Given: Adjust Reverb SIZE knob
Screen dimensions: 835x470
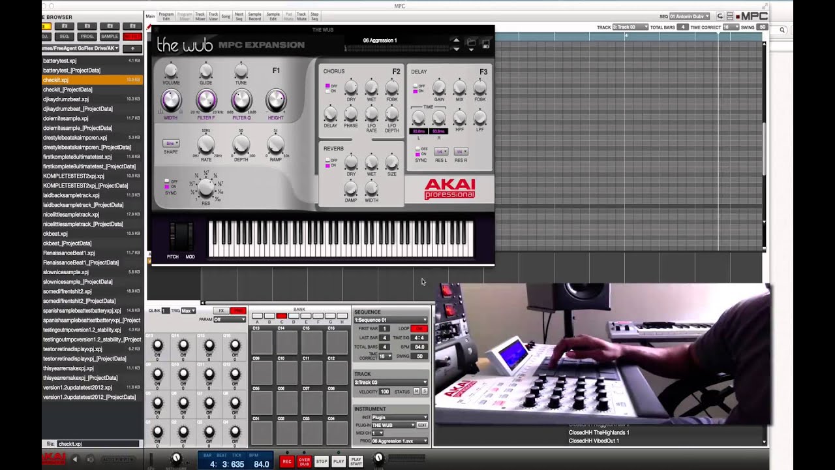Looking at the screenshot, I should [x=391, y=162].
